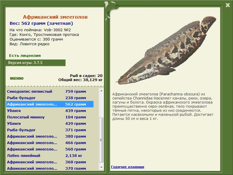Select Убанги 429 грамм entry

[x=50, y=123]
